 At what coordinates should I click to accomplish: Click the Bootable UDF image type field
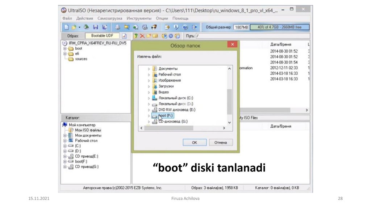click(x=102, y=36)
